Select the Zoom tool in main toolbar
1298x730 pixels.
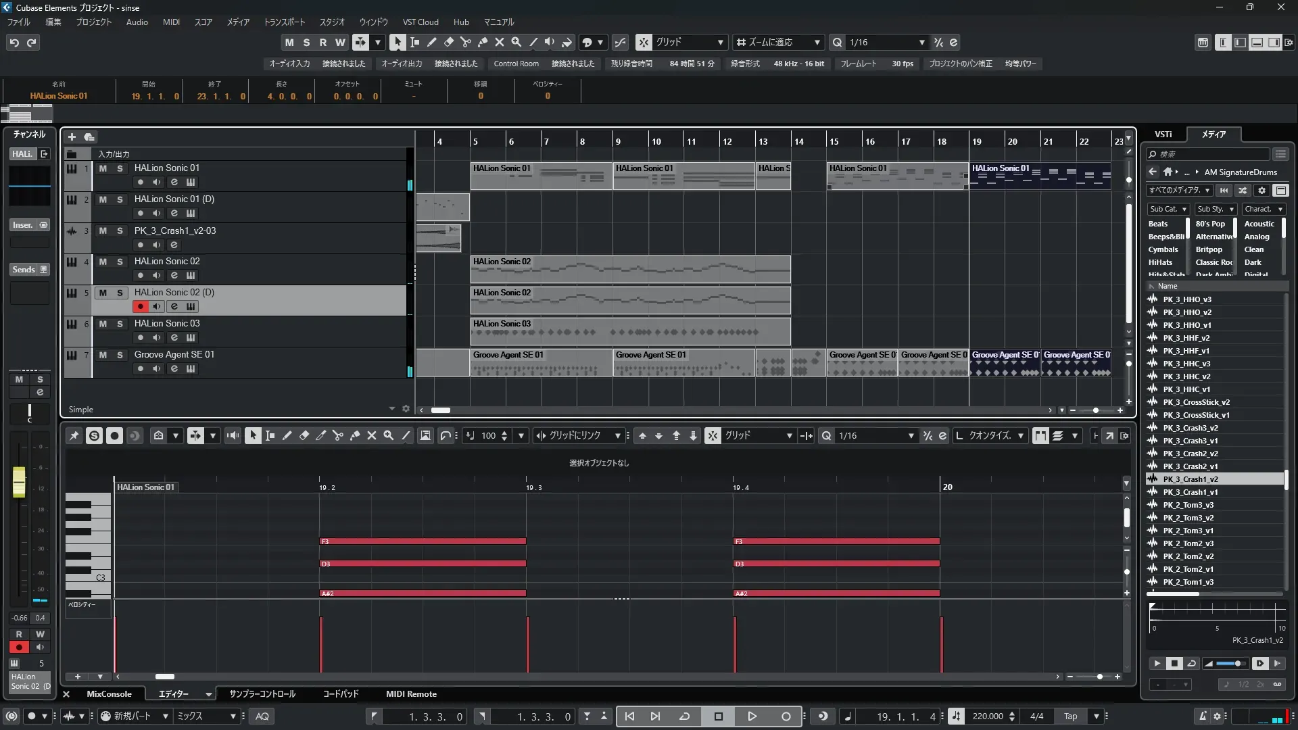tap(516, 42)
